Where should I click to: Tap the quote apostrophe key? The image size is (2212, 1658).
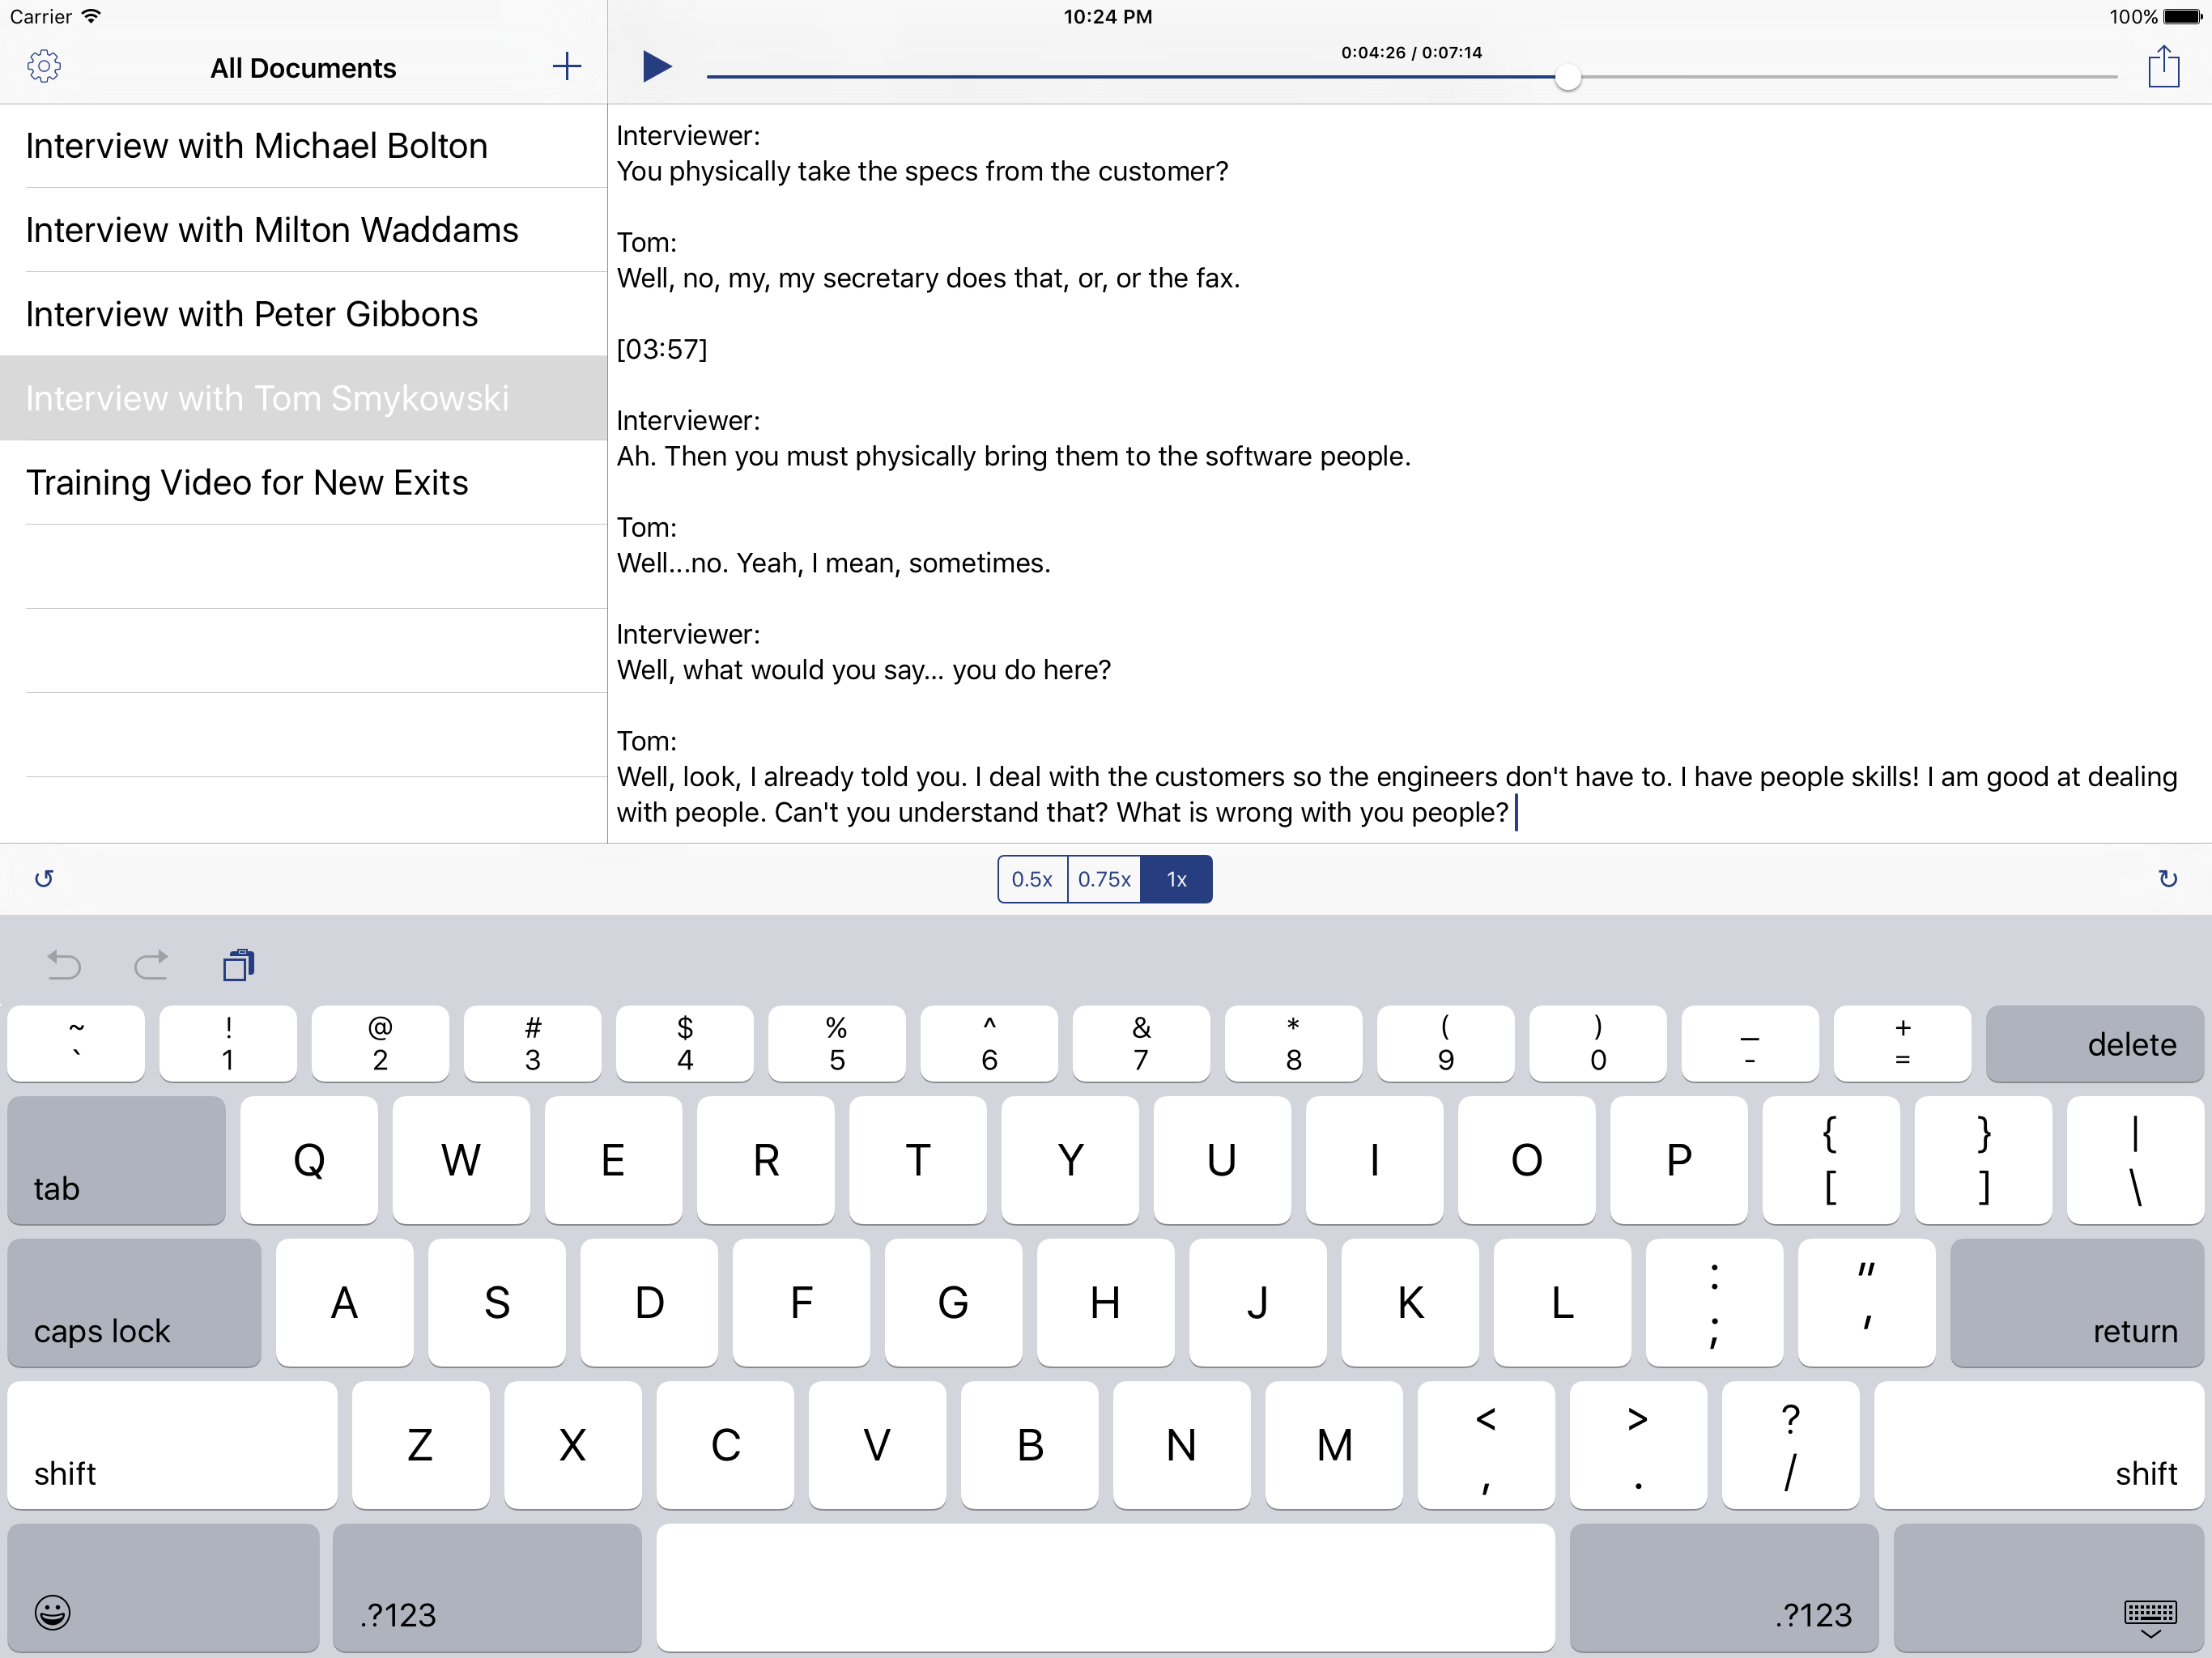(1866, 1303)
